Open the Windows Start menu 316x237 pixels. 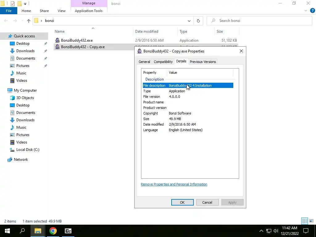click(7, 231)
